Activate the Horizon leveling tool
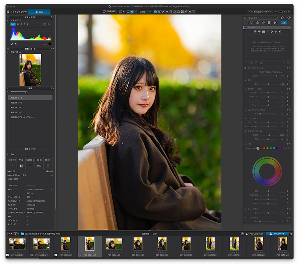The height and width of the screenshot is (266, 299). [167, 12]
